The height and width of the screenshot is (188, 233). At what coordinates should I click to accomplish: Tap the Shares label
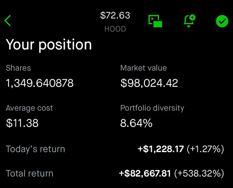18,68
